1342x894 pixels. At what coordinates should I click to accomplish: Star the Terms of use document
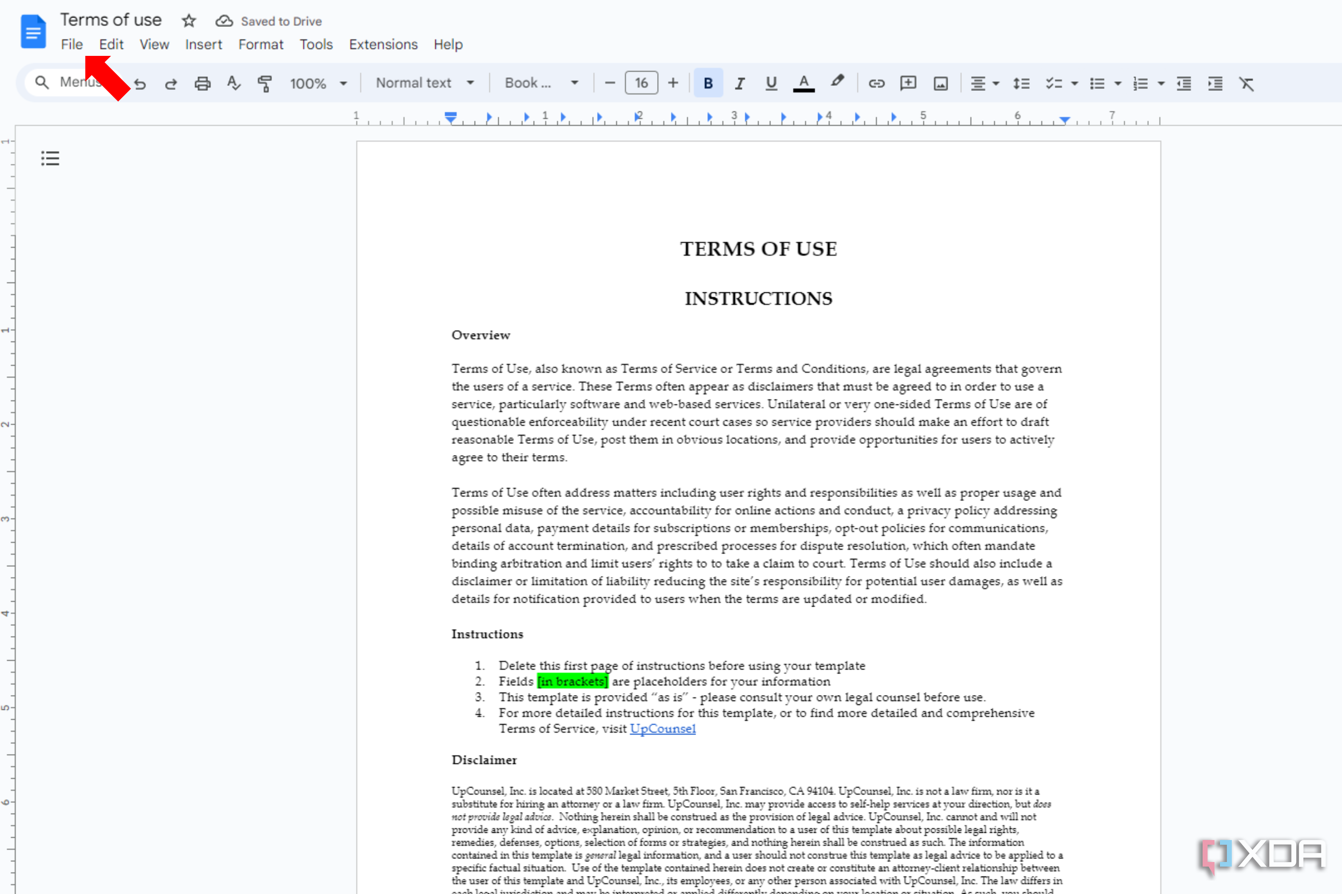188,21
